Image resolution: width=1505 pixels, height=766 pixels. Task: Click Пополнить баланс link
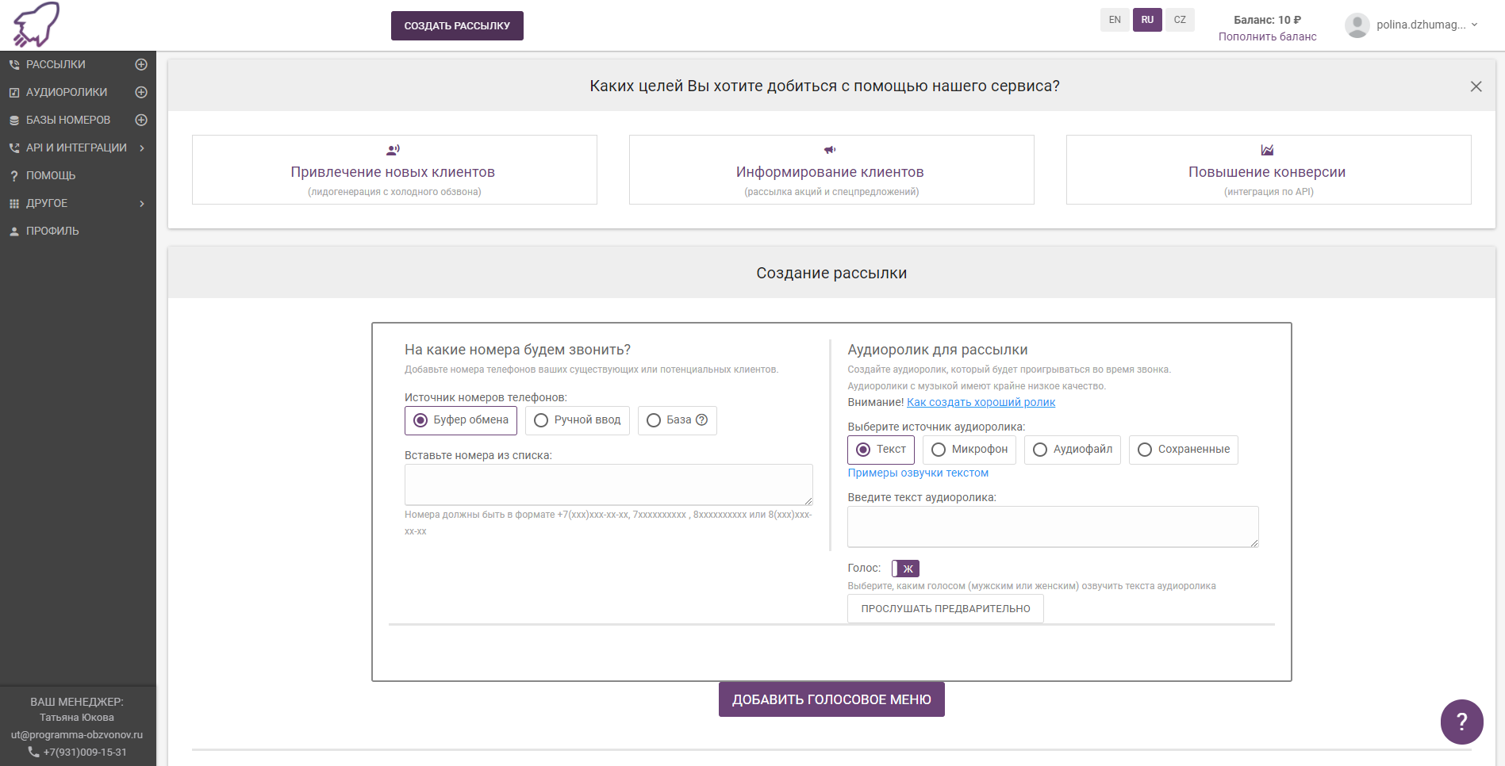pyautogui.click(x=1267, y=36)
